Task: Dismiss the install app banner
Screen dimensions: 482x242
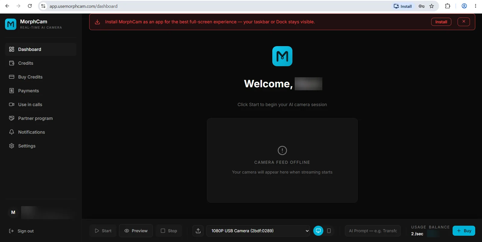Action: (464, 22)
